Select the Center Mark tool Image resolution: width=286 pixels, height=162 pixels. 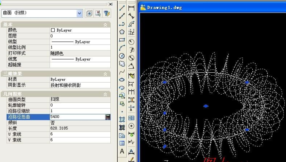[x=131, y=126]
